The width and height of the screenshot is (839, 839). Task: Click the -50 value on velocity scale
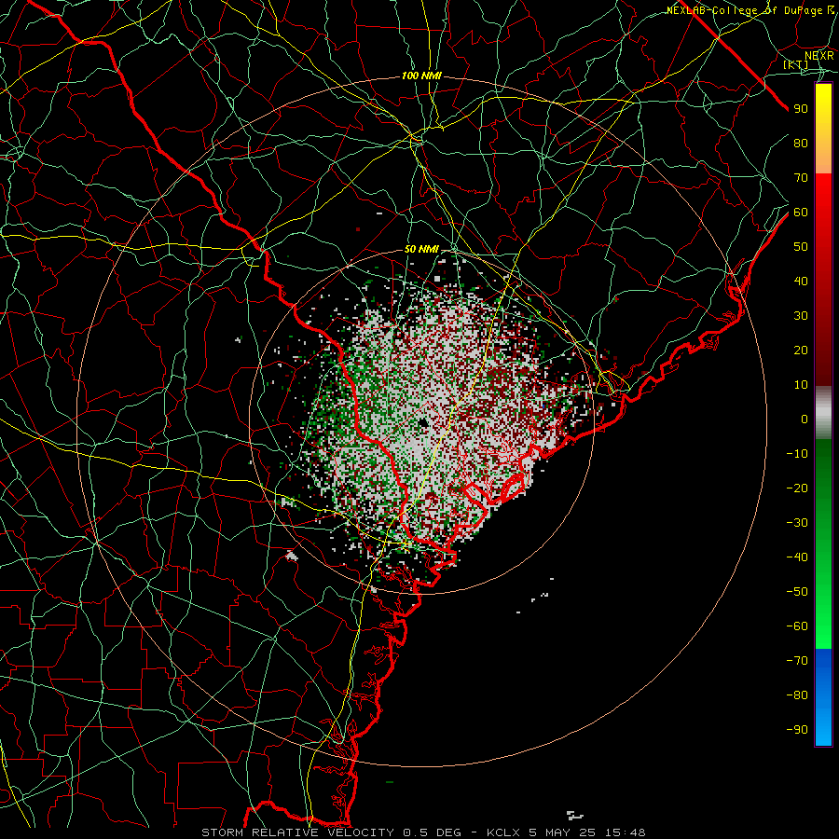[797, 592]
